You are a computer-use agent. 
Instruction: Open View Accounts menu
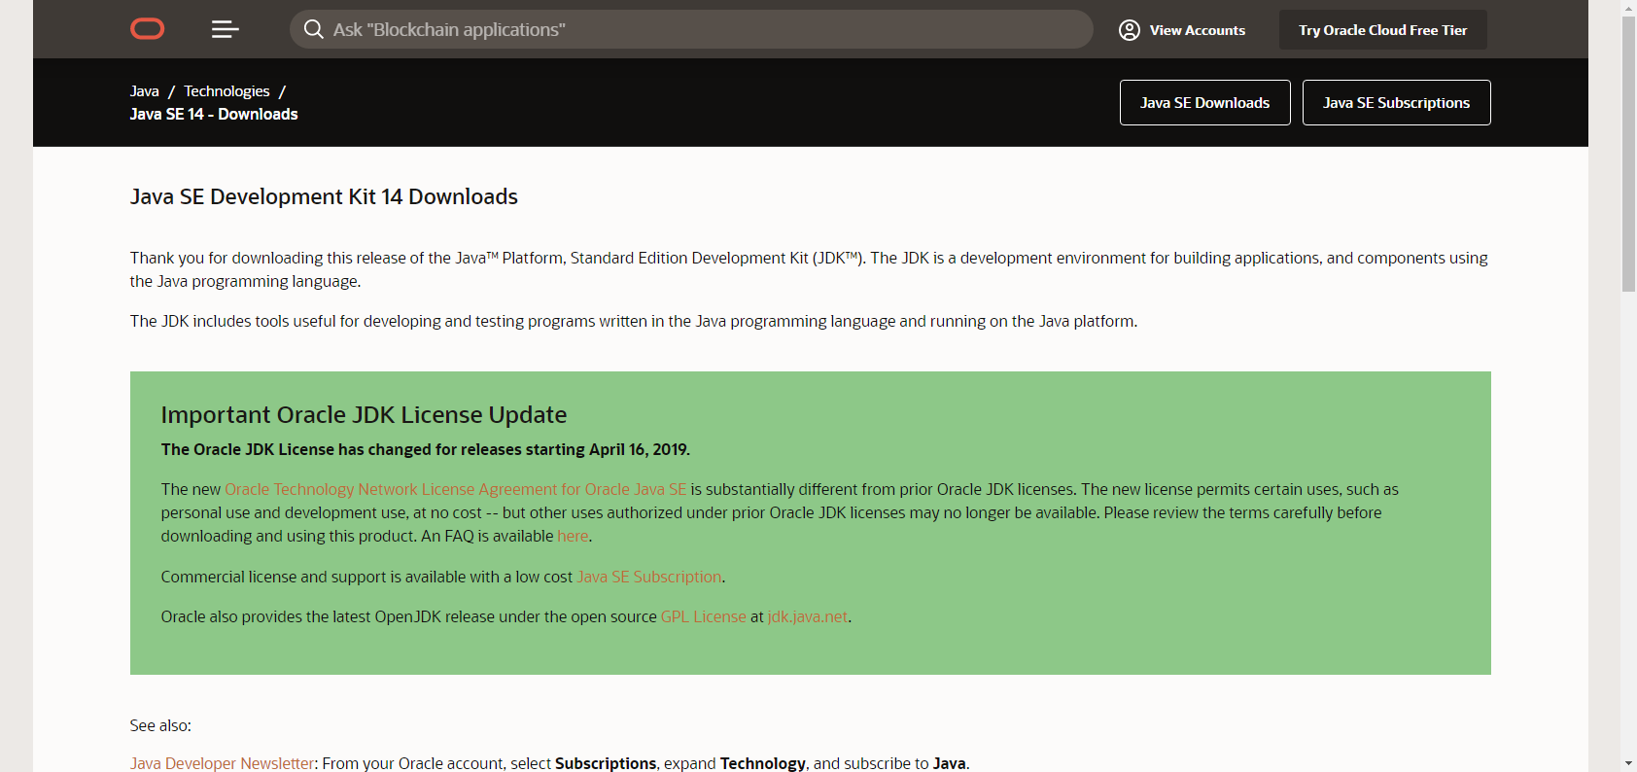[1182, 30]
